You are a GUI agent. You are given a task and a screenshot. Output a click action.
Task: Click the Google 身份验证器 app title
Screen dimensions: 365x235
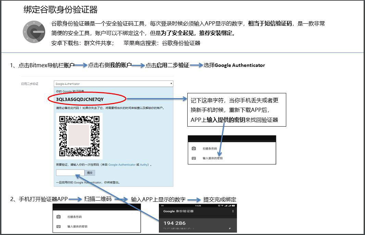178,211
